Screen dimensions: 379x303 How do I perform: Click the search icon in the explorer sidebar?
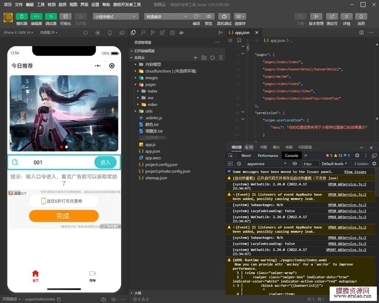click(143, 32)
